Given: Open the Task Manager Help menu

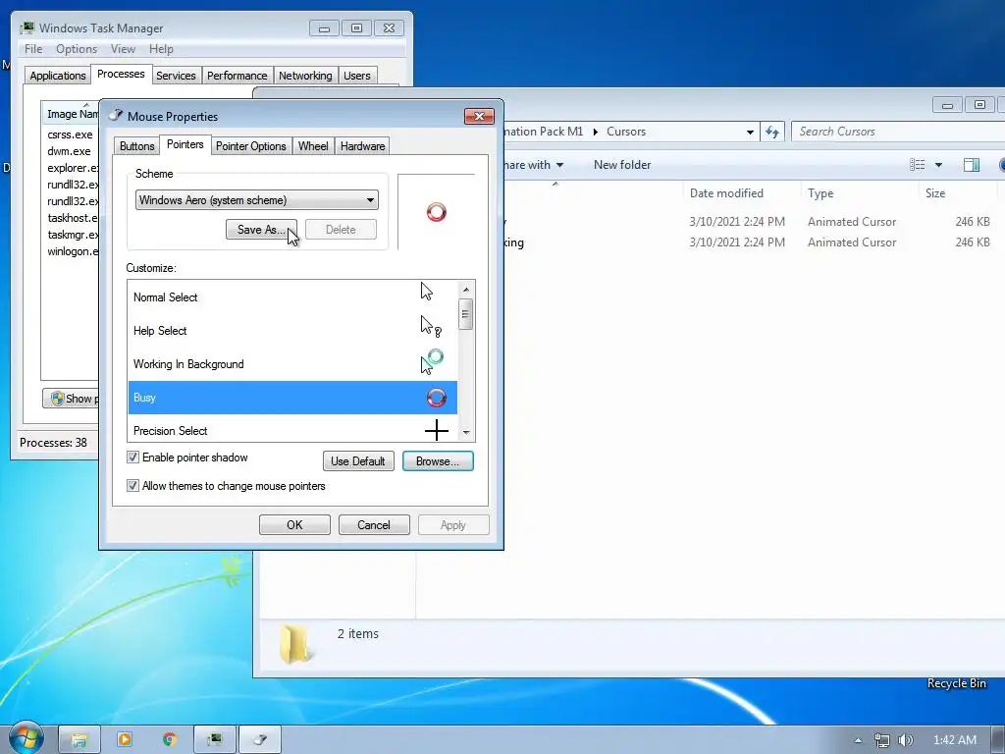Looking at the screenshot, I should 161,49.
